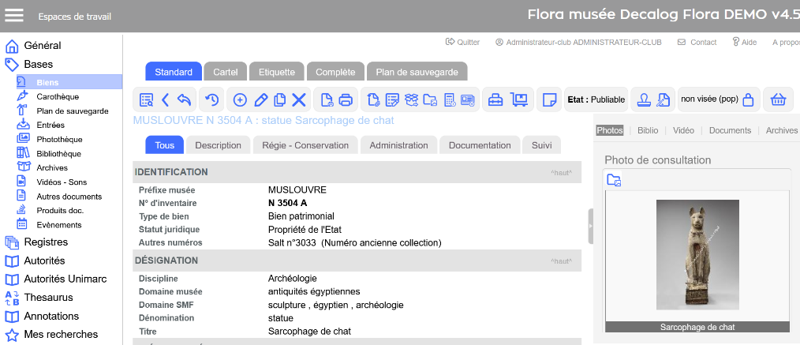
Task: Add to basket with the basket icon
Action: (x=779, y=99)
